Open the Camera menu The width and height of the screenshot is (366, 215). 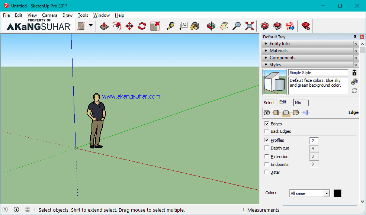49,15
